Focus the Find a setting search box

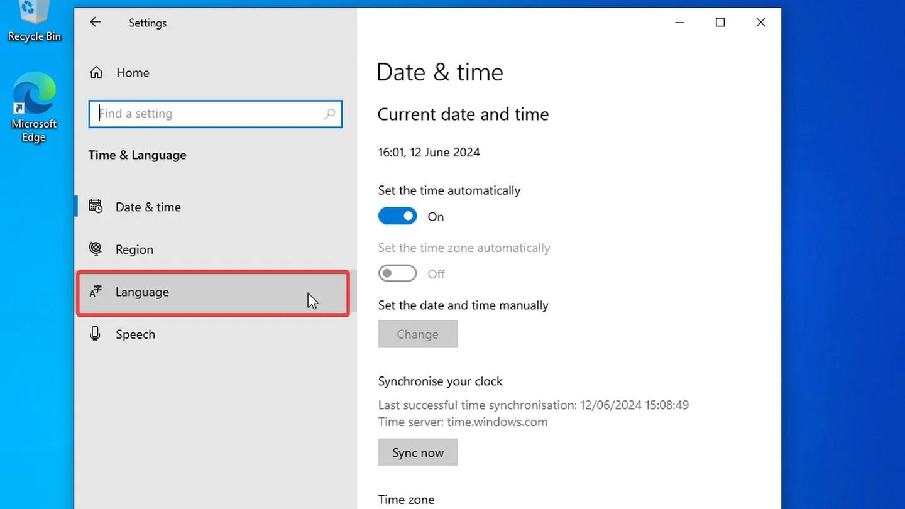[216, 114]
